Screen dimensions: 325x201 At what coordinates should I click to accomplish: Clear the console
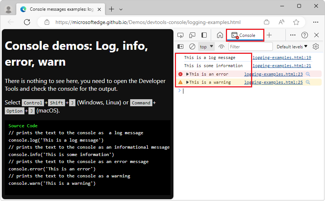(x=192, y=47)
